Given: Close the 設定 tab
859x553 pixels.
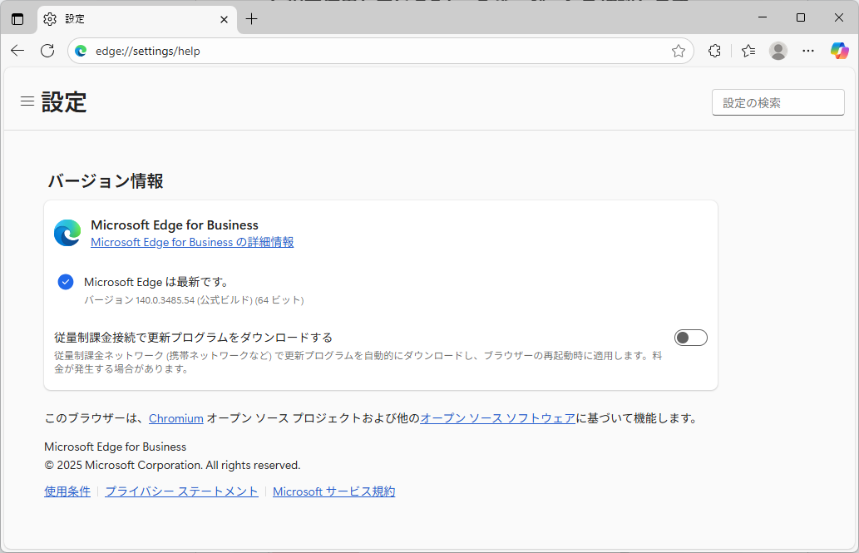Looking at the screenshot, I should coord(224,20).
